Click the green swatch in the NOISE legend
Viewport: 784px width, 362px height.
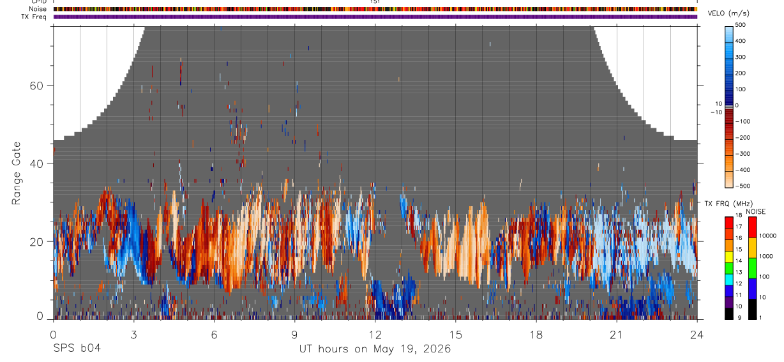[752, 268]
